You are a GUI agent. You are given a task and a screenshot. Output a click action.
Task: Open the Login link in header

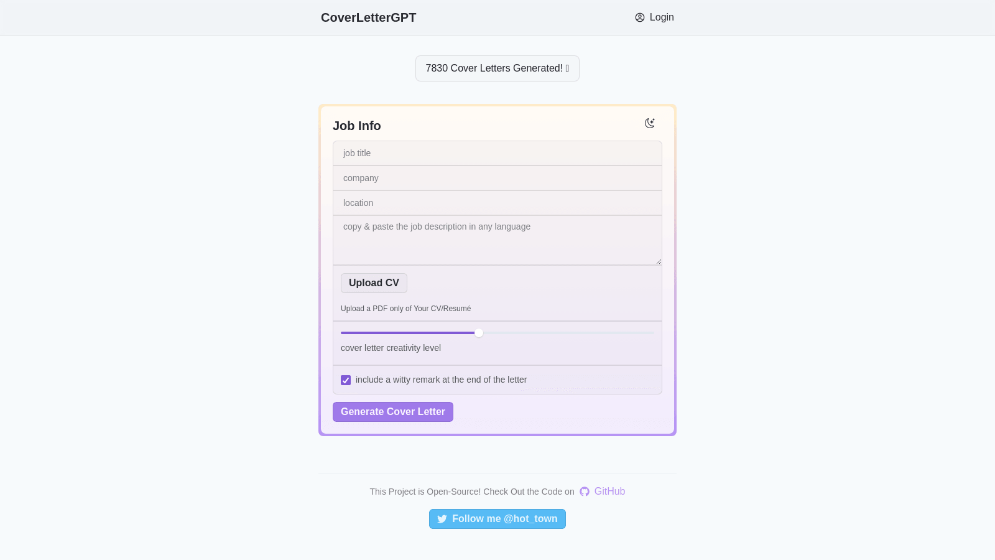[x=654, y=17]
